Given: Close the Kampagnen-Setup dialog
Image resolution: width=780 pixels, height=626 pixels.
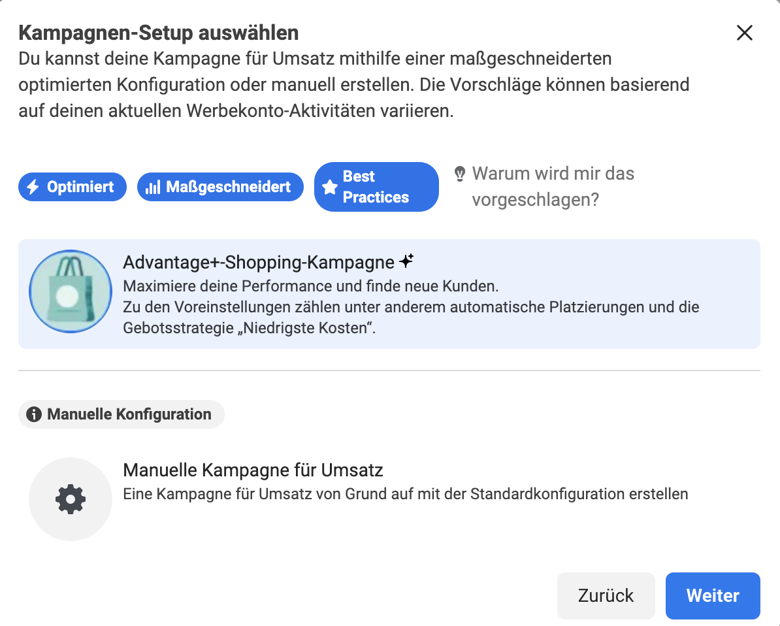Looking at the screenshot, I should pyautogui.click(x=745, y=33).
